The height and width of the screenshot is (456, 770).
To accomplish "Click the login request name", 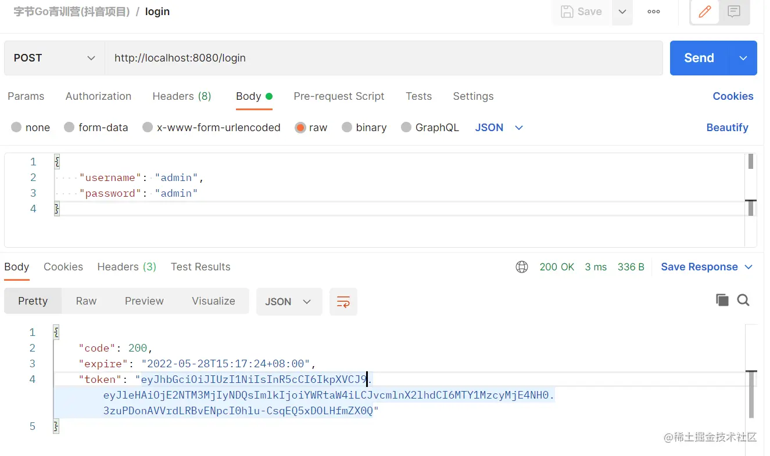I will point(157,12).
